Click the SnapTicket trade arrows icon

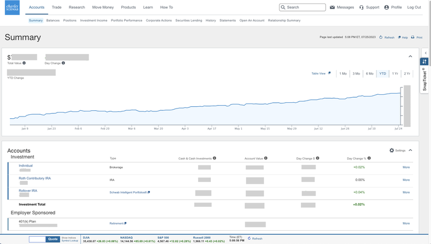coord(424,61)
